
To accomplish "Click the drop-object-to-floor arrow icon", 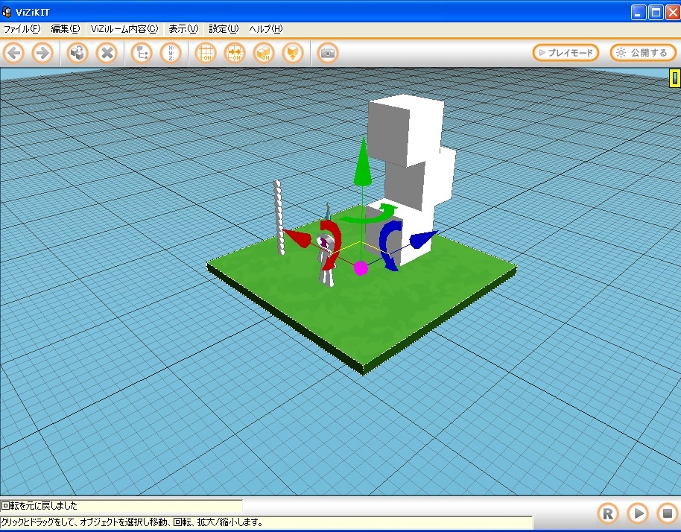I will (x=293, y=53).
